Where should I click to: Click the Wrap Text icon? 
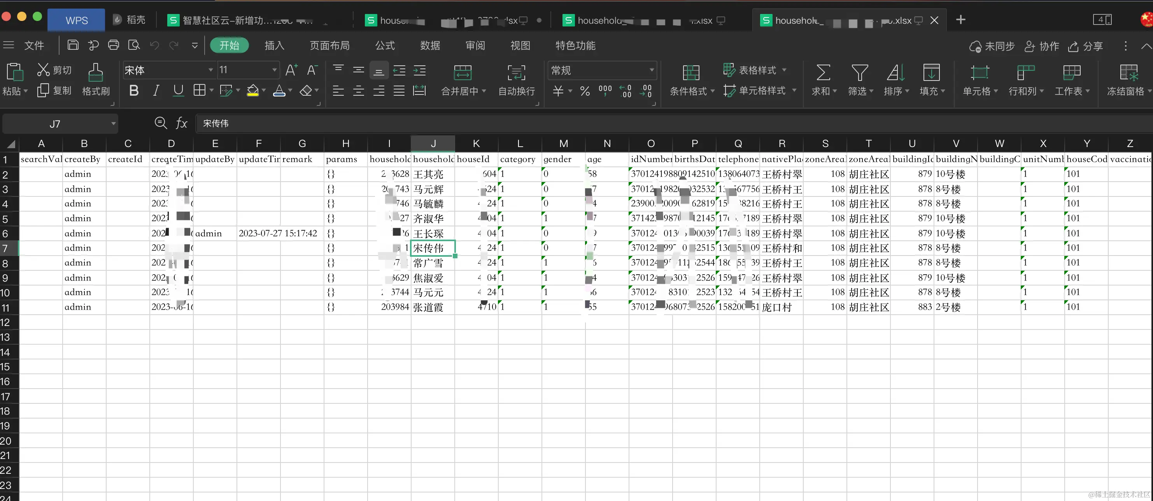[516, 72]
